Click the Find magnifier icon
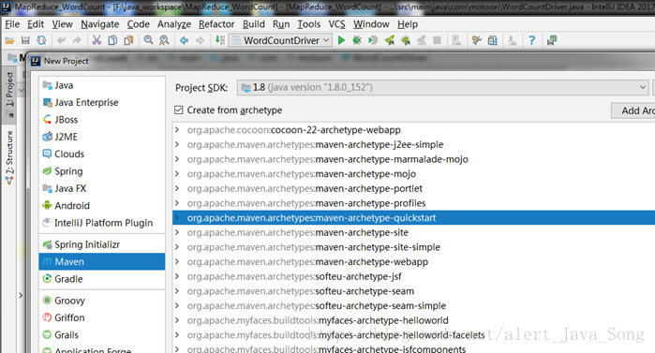655x353 pixels. (148, 40)
